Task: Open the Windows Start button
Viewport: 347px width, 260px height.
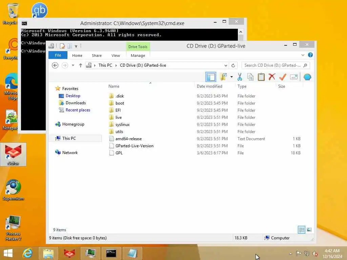Action: point(8,253)
